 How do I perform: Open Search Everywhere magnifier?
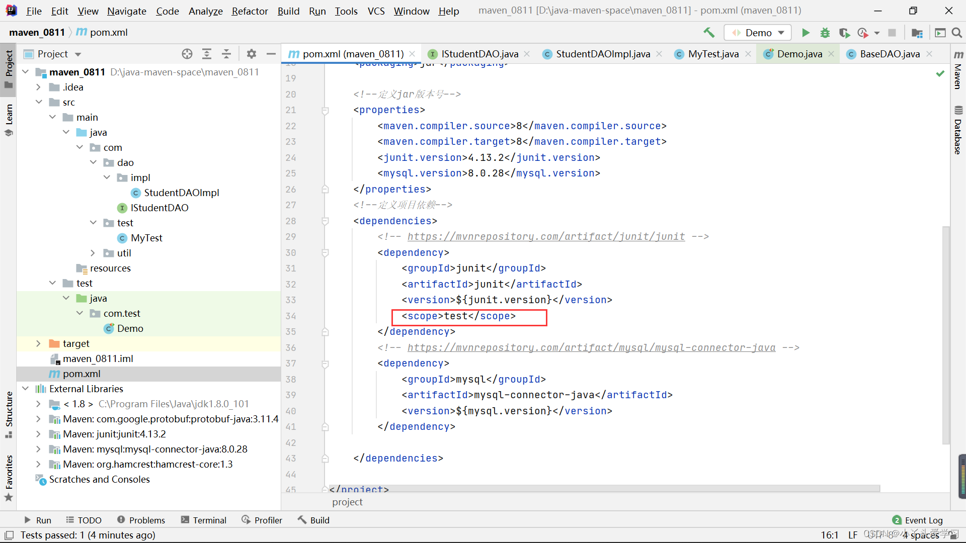[x=957, y=33]
